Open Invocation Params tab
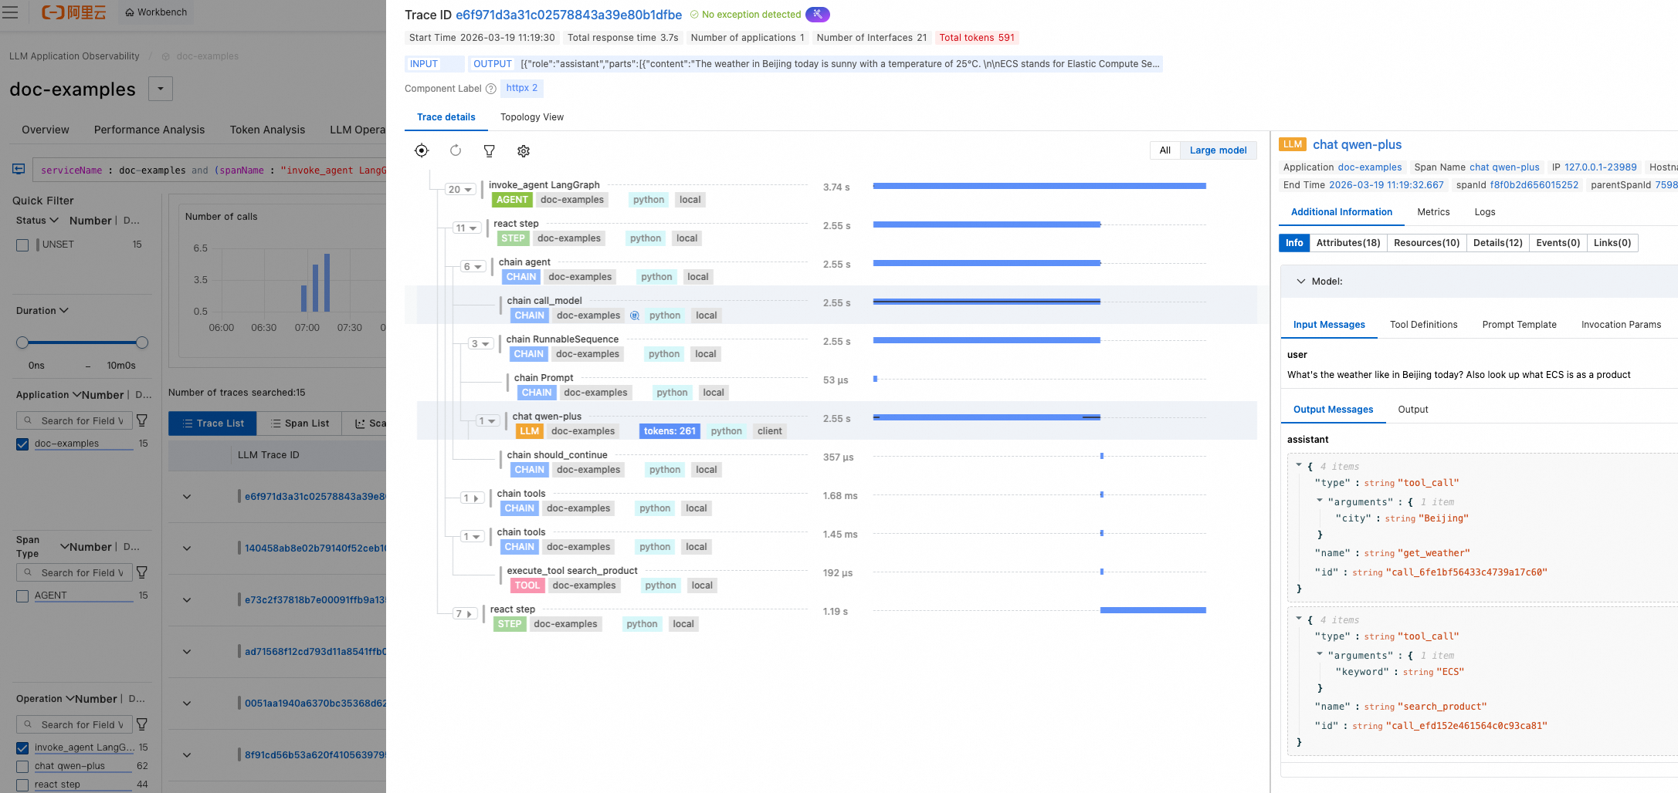Viewport: 1678px width, 793px height. coord(1621,325)
